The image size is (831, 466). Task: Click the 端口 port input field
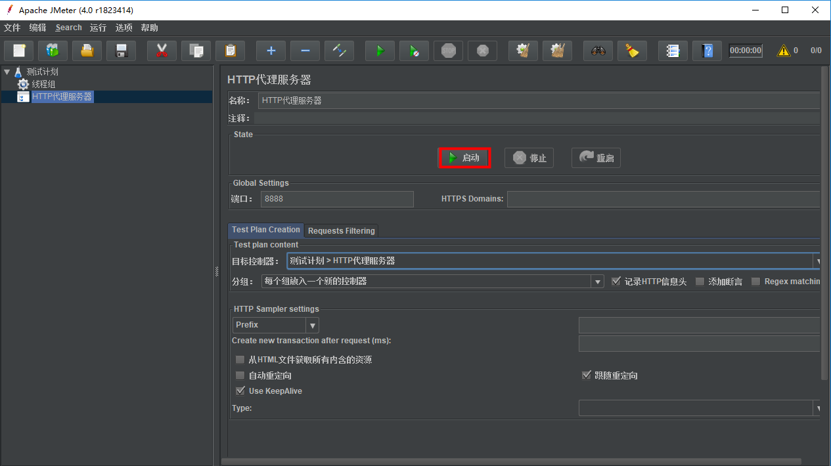click(337, 199)
